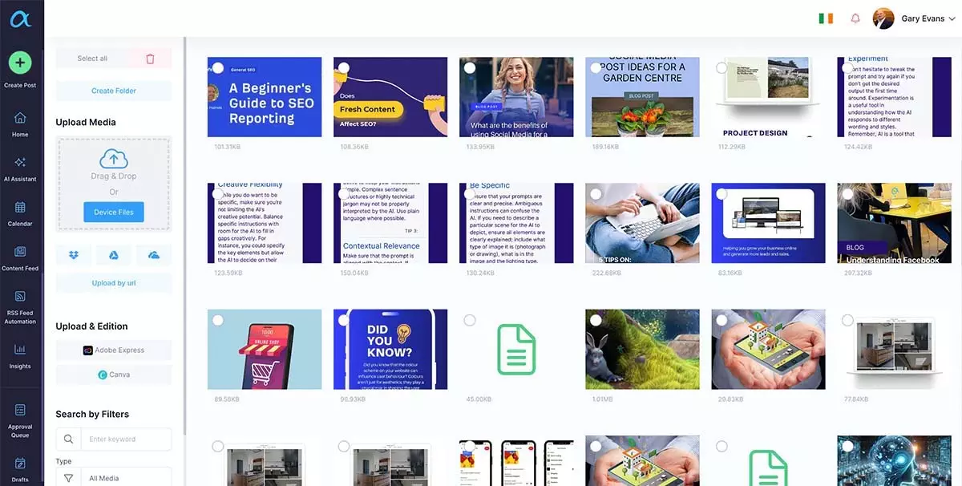Open the Experiment text thumbnail

tap(895, 97)
